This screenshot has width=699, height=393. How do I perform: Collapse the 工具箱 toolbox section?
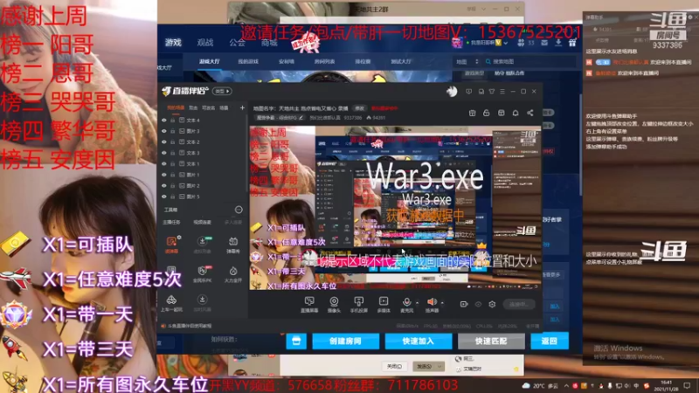tap(239, 210)
